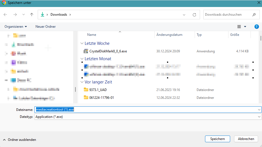
Task: Click the 9373.1_UAD folder icon
Action: (86, 90)
